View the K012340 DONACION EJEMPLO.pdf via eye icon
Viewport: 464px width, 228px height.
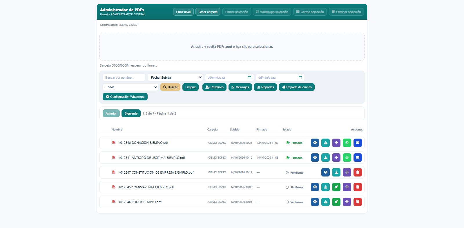tap(315, 143)
